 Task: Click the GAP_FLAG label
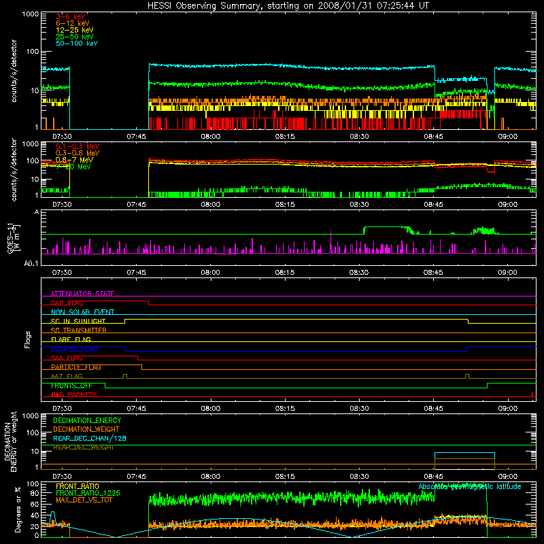67,303
